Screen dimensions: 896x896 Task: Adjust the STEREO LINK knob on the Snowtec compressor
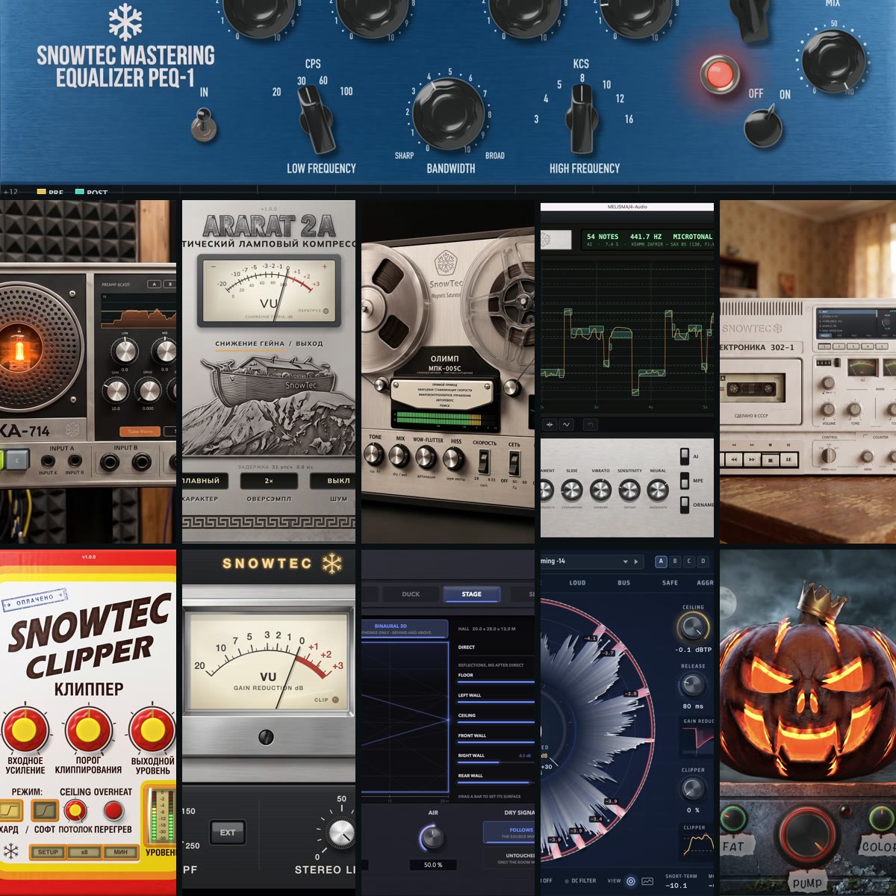tap(340, 832)
